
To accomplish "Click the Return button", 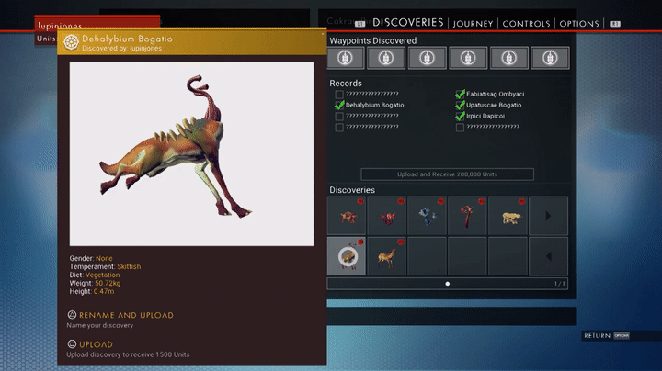I will pos(597,335).
